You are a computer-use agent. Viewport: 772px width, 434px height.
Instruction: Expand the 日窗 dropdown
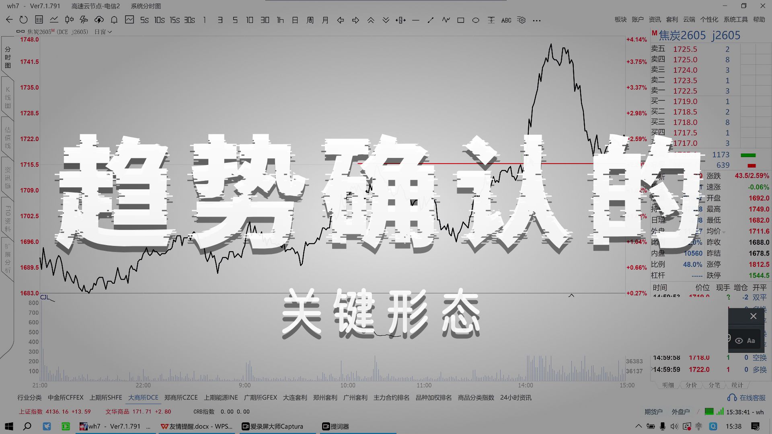pos(103,32)
